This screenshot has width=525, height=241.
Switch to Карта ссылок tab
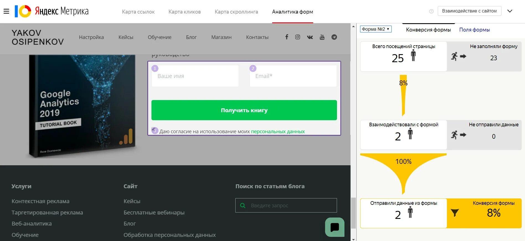pyautogui.click(x=138, y=12)
